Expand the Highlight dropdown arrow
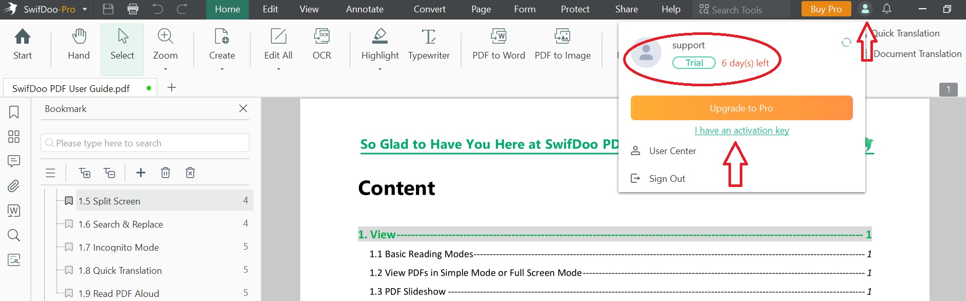Viewport: 966px width, 301px height. pos(380,69)
